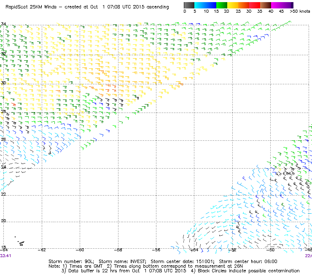Click the longitude label '-56'
312x274 pixels.
156,250
